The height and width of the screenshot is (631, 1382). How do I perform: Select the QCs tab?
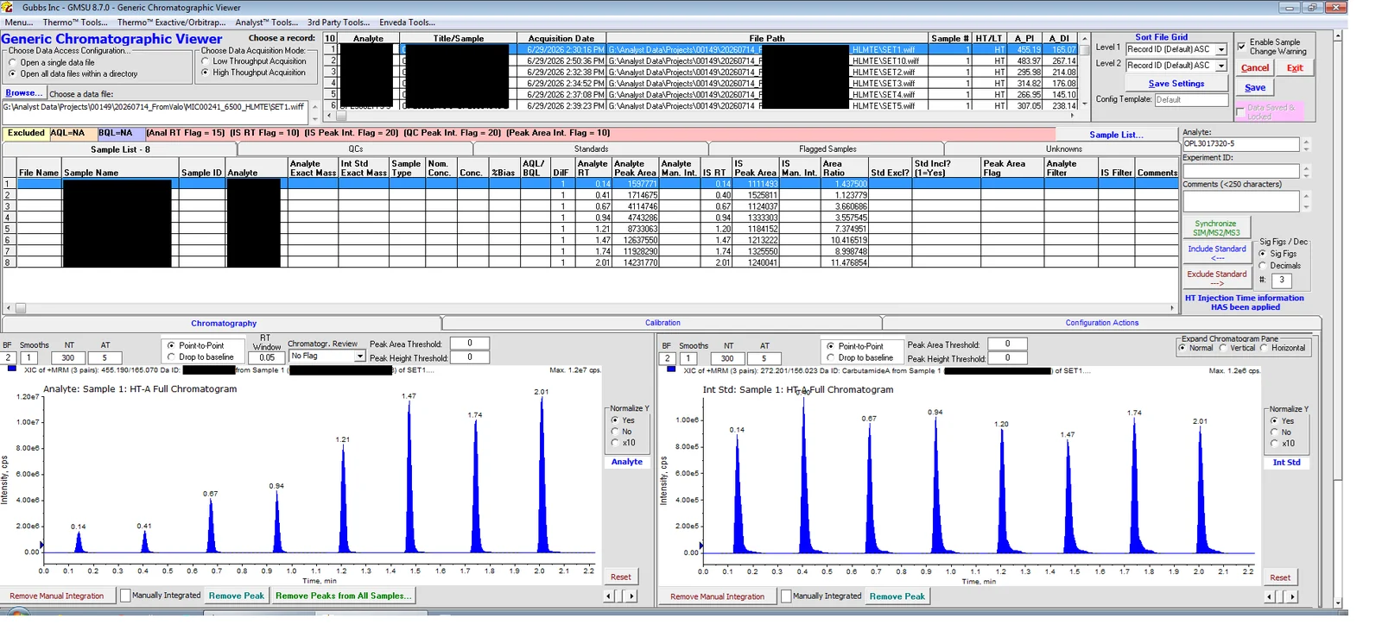coord(355,148)
